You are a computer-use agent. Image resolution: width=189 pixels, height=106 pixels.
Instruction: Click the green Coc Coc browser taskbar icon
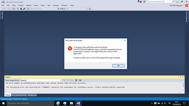(x=58, y=103)
